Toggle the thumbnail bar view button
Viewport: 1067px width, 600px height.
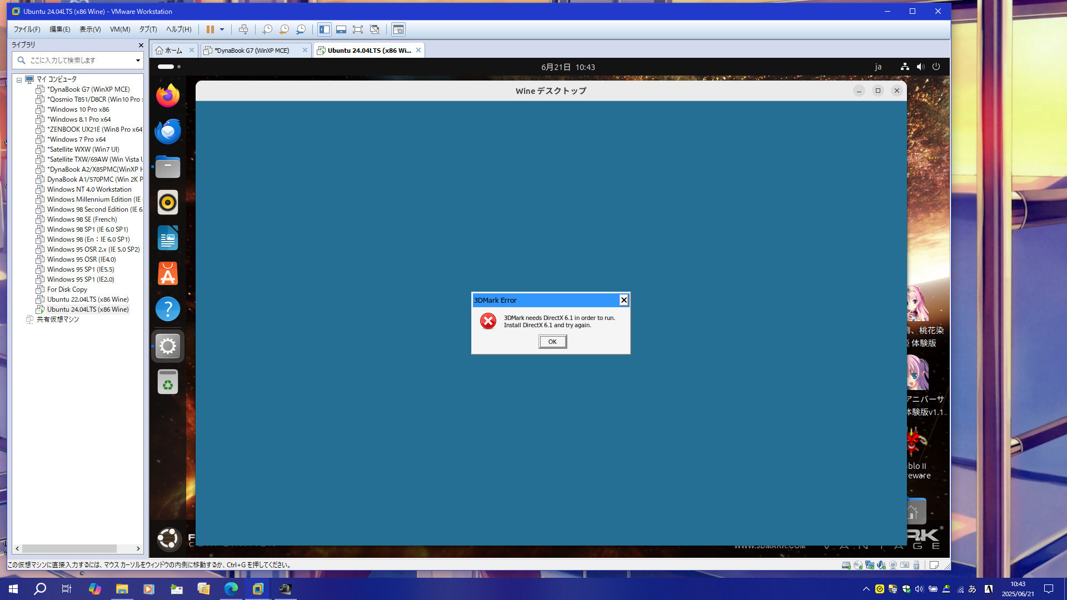(341, 29)
